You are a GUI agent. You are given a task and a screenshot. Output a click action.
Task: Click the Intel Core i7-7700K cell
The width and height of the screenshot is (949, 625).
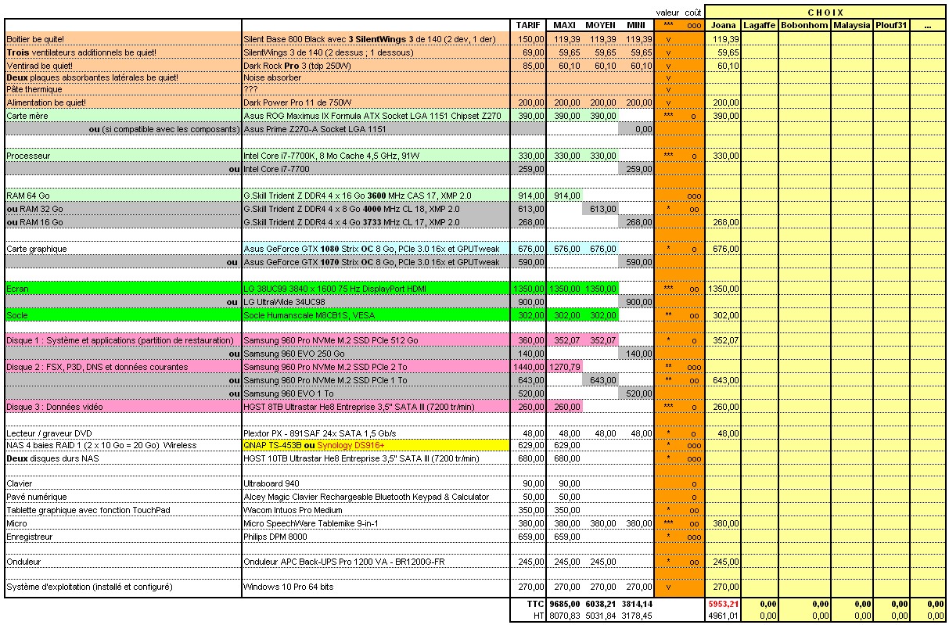pyautogui.click(x=376, y=156)
